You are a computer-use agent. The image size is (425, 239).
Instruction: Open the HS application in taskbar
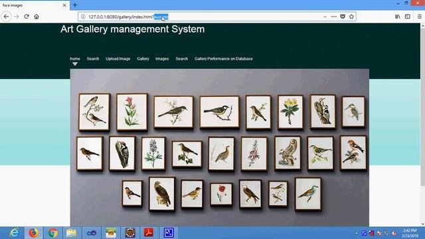tap(111, 233)
